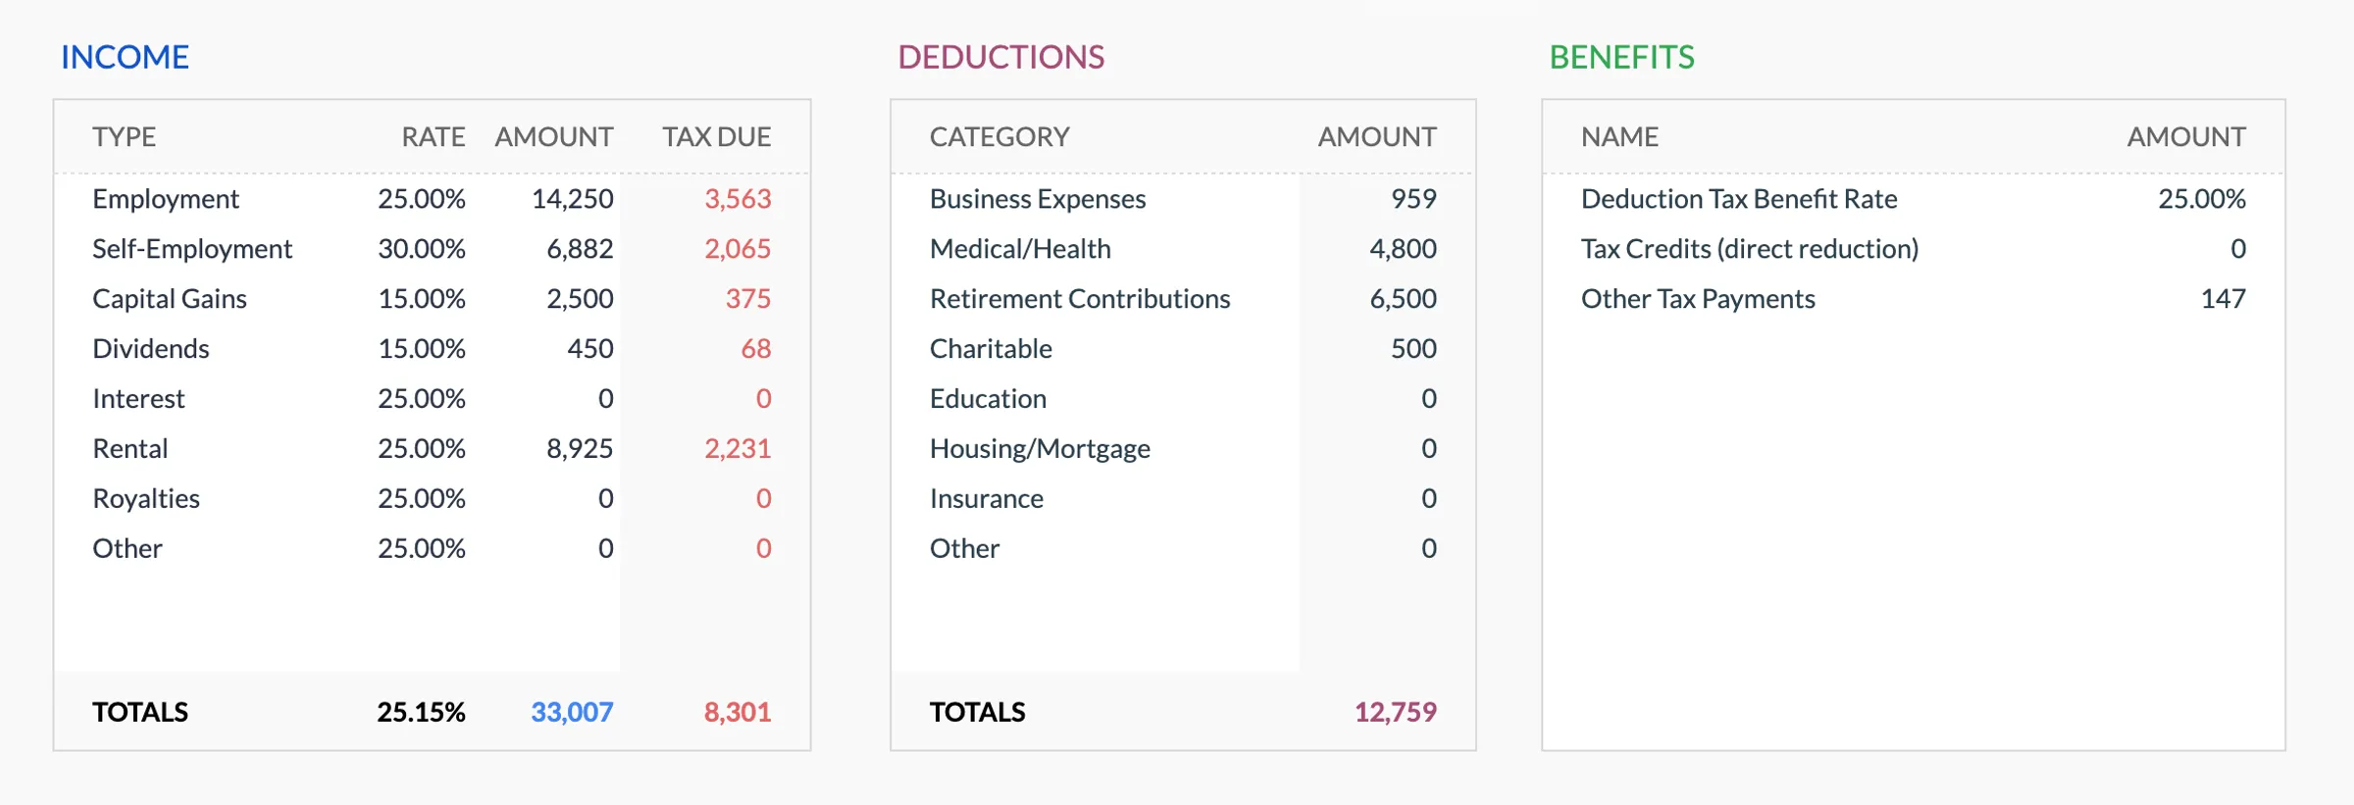Select the Housing/Mortgage amount cell

[x=1428, y=449]
